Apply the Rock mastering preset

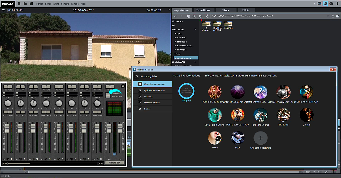(x=238, y=138)
